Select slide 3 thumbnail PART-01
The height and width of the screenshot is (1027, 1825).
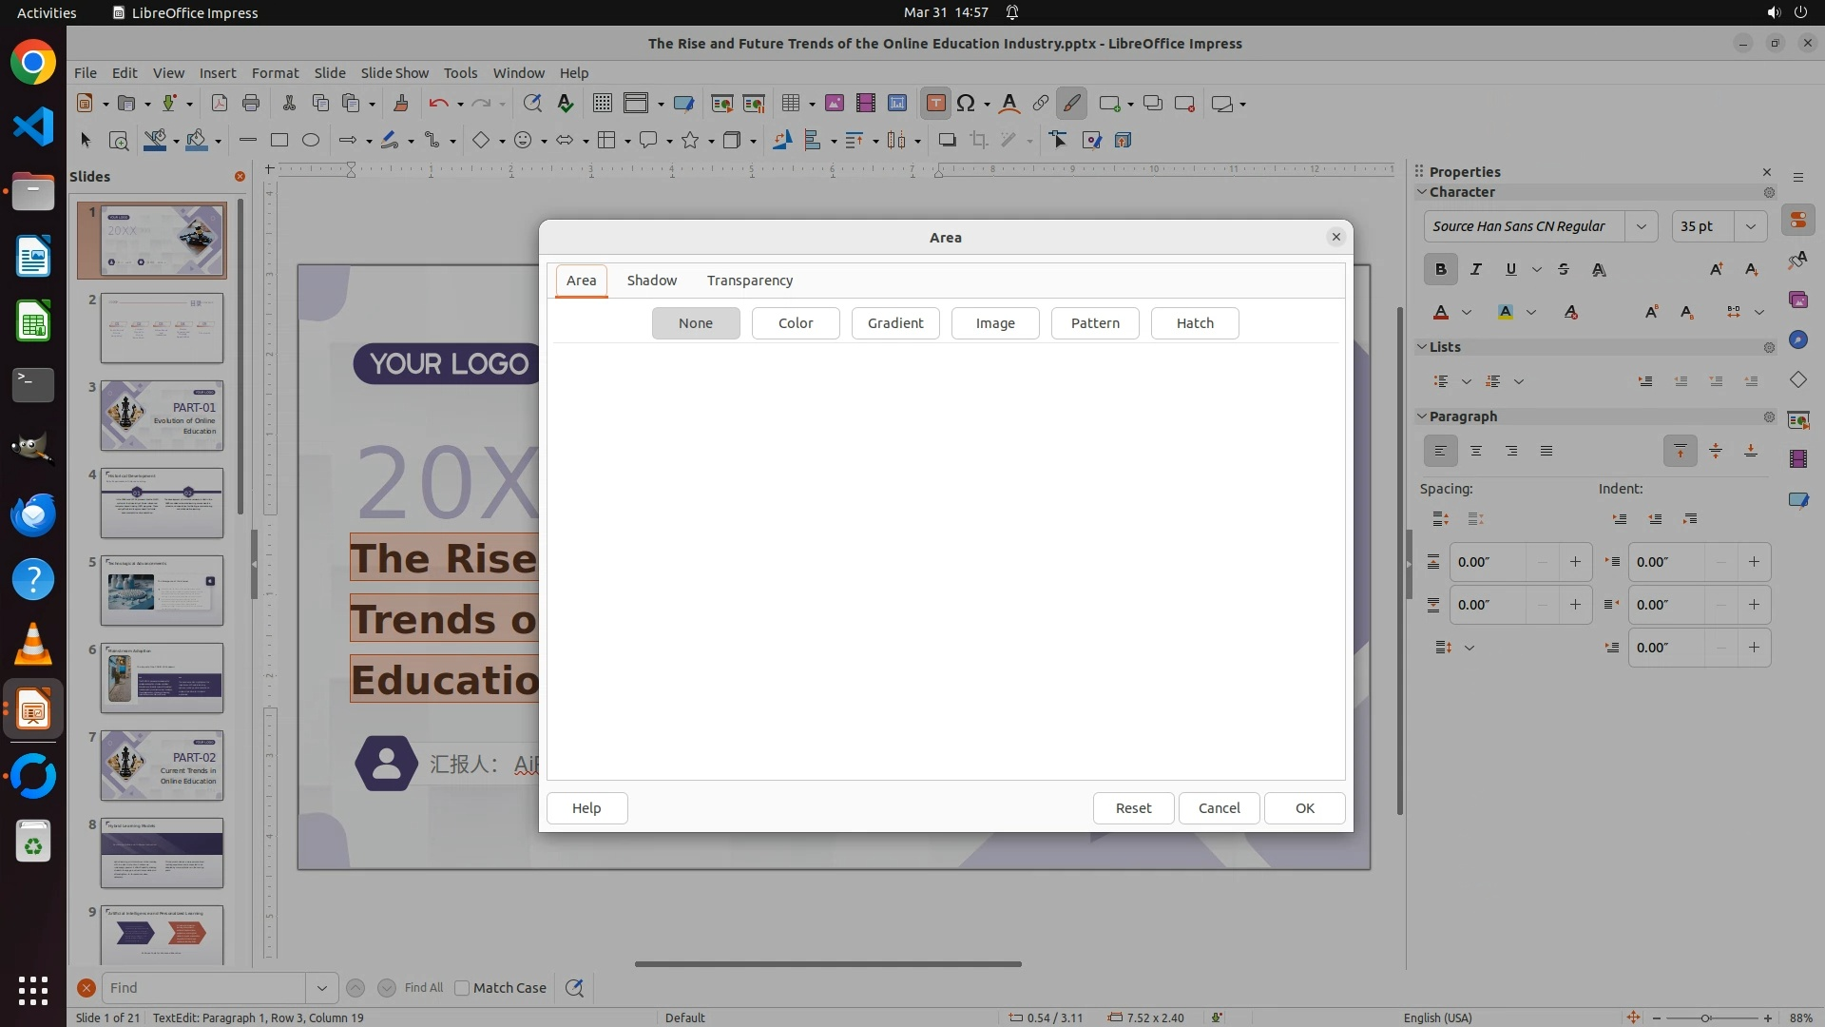pos(162,416)
